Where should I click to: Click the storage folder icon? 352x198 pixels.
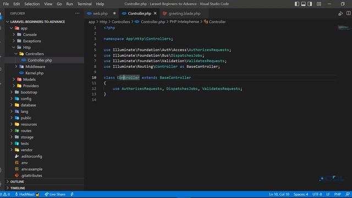coord(17,137)
